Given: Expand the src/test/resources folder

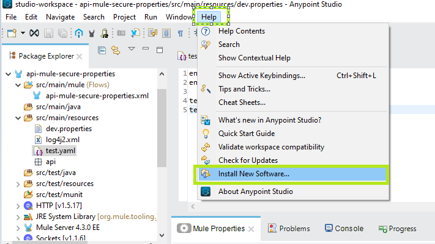Looking at the screenshot, I should 18,184.
